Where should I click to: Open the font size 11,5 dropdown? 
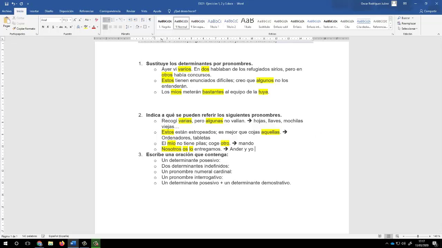click(70, 20)
